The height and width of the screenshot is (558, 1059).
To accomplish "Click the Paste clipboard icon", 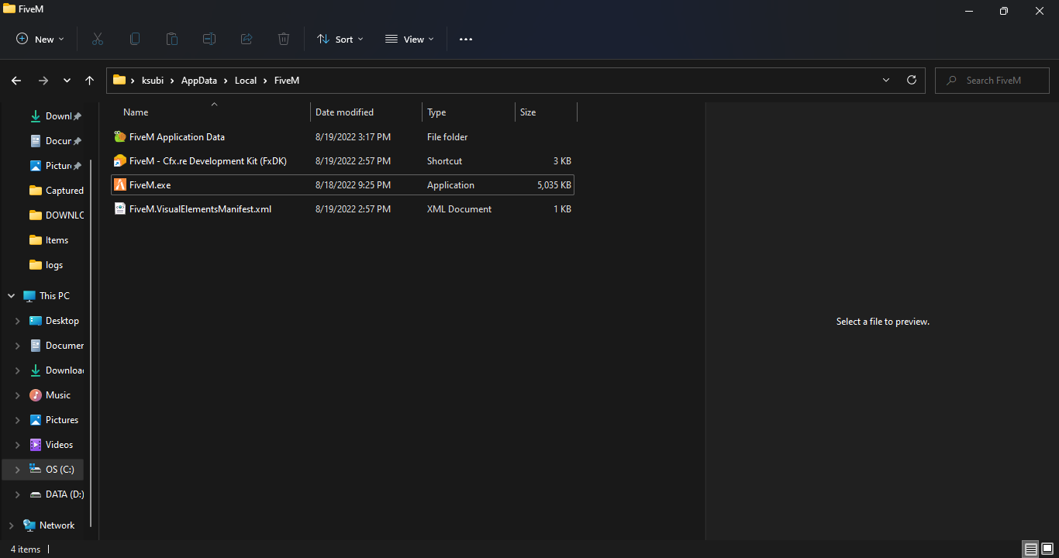I will tap(172, 39).
